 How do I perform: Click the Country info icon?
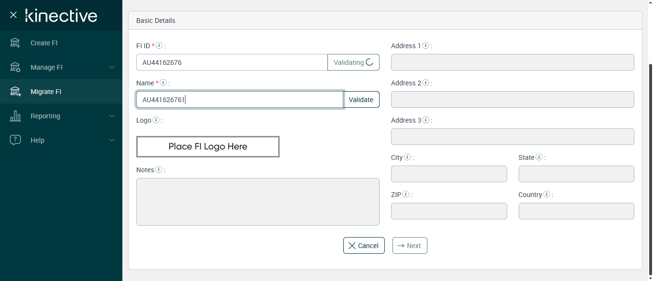[547, 195]
